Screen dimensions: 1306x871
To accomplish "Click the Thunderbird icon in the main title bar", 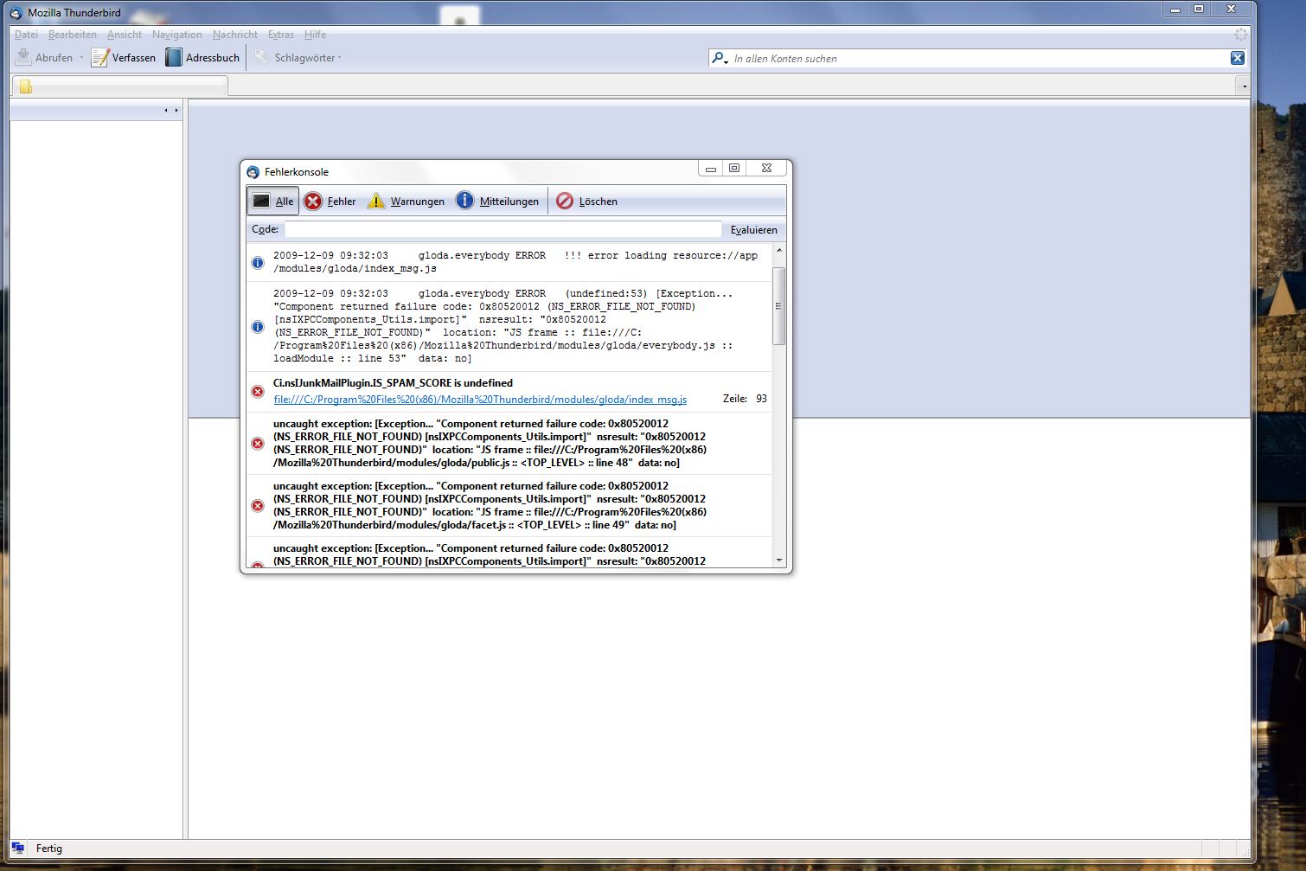I will point(16,13).
